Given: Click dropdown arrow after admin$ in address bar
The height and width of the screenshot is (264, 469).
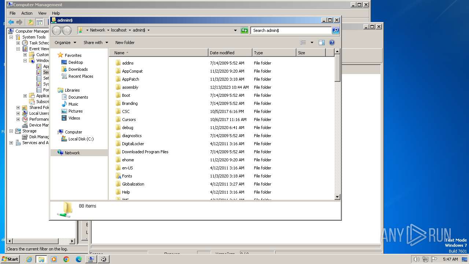Looking at the screenshot, I should 148,30.
